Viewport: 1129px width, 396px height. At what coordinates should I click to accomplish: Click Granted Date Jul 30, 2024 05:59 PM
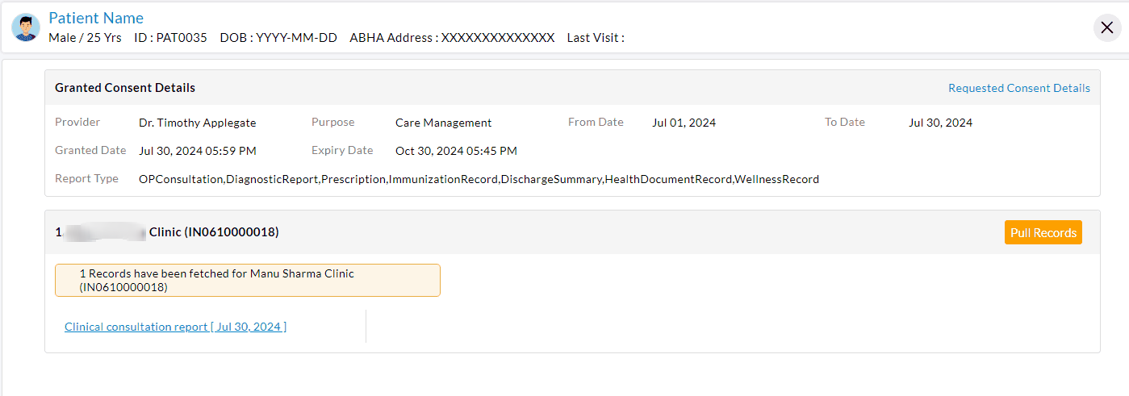[197, 151]
